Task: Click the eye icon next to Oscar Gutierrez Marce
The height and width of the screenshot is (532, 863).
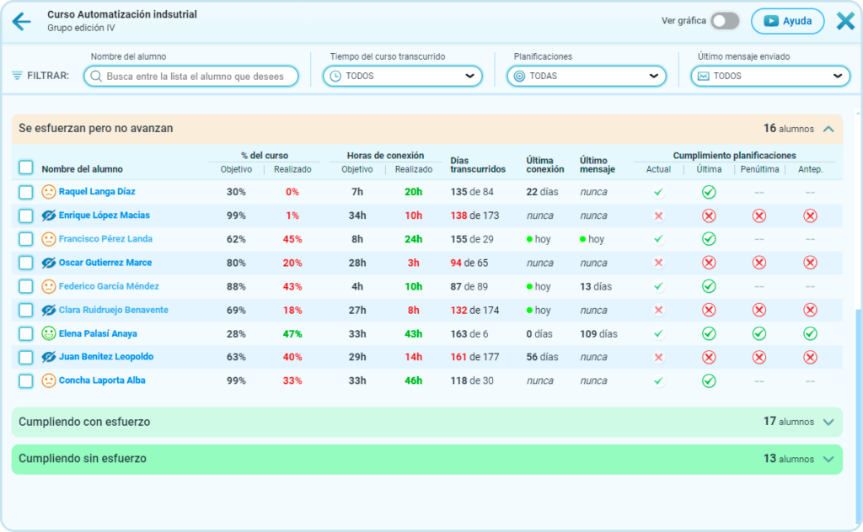Action: click(49, 263)
